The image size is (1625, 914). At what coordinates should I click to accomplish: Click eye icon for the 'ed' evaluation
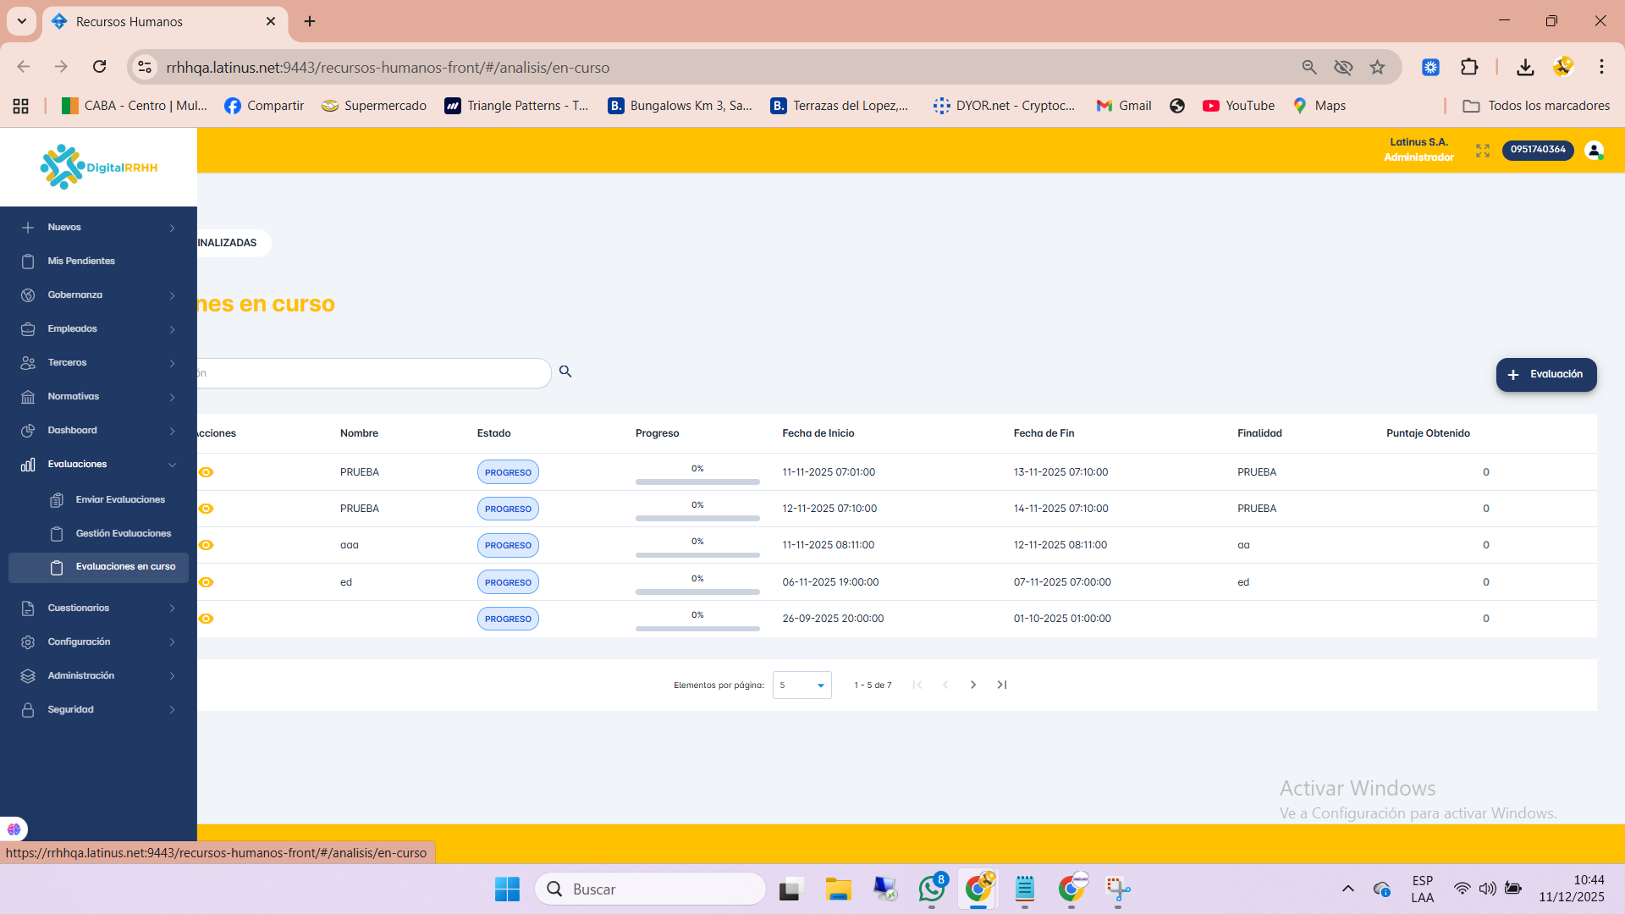206,582
